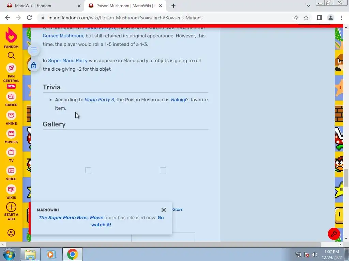Open the Wikis book icon
The image size is (349, 261).
[11, 189]
